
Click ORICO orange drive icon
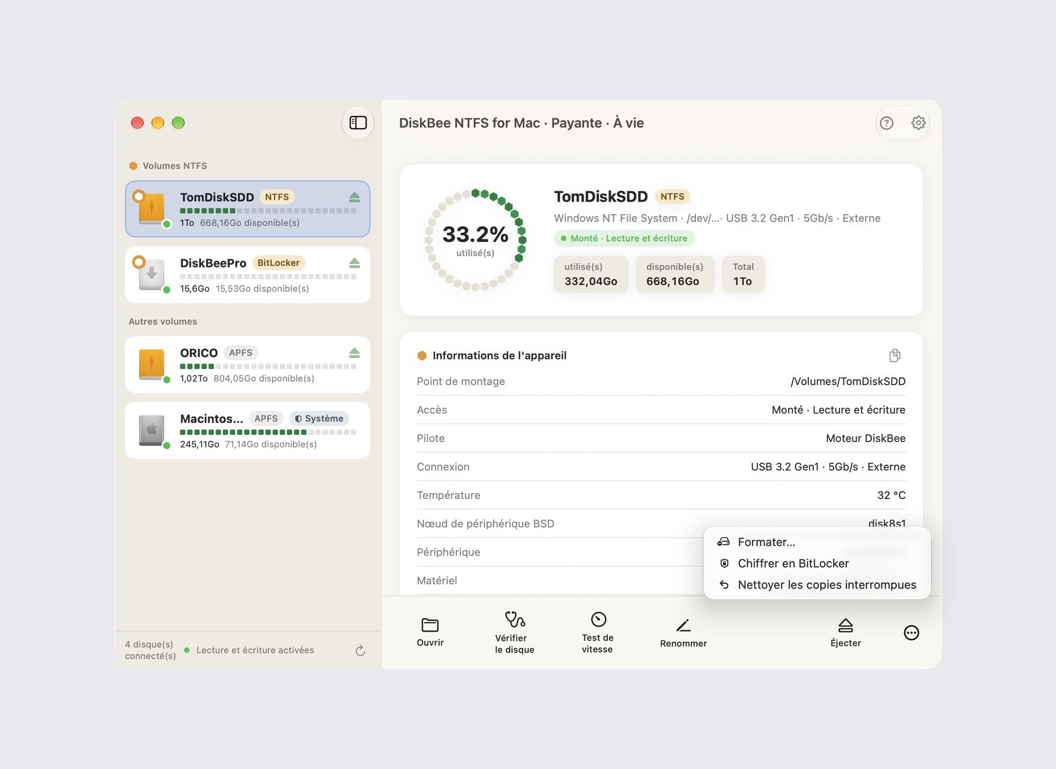click(152, 365)
